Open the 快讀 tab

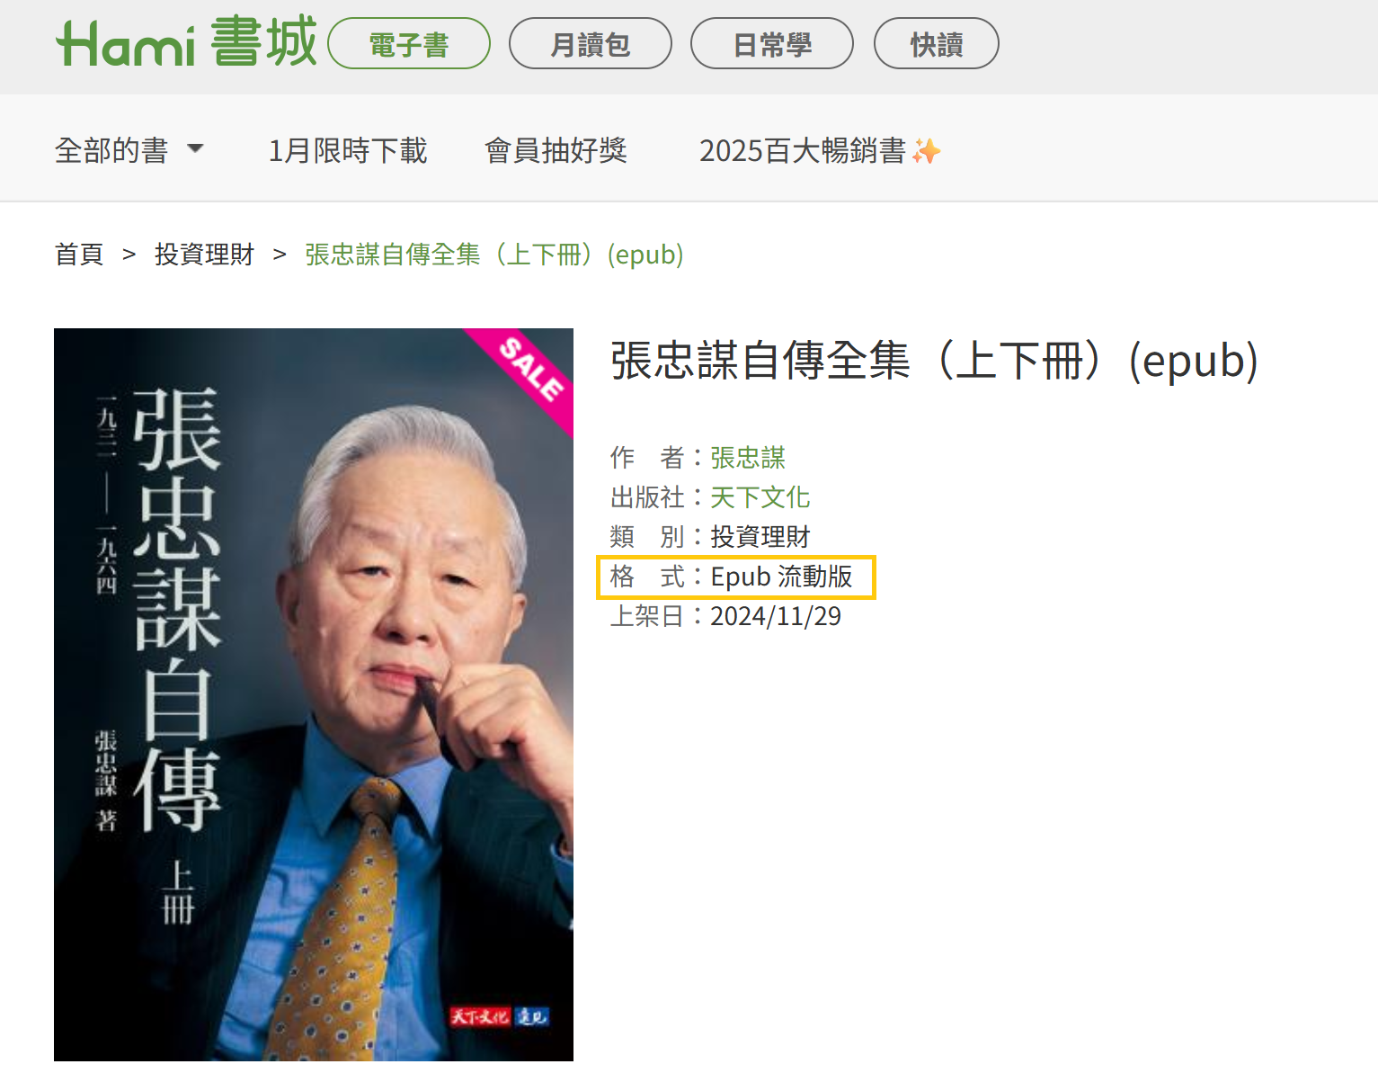click(x=937, y=44)
